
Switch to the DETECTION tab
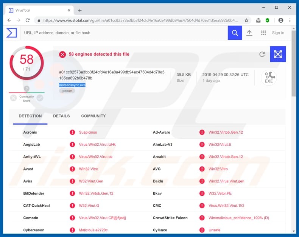click(x=30, y=116)
